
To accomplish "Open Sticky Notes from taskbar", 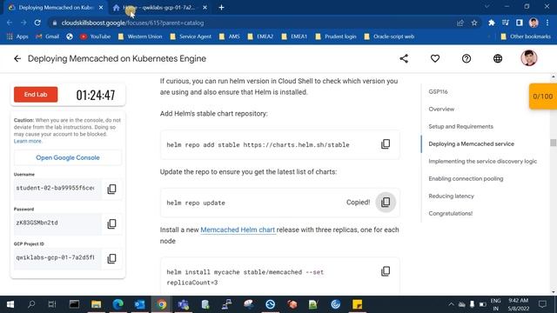I will [357, 304].
